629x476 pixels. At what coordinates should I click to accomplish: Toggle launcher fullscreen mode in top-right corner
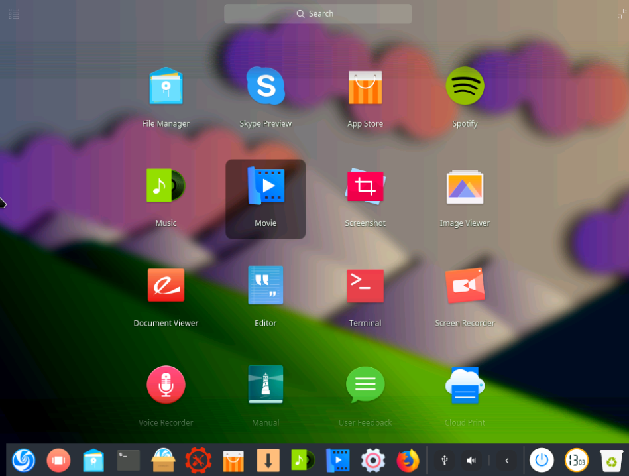(622, 14)
